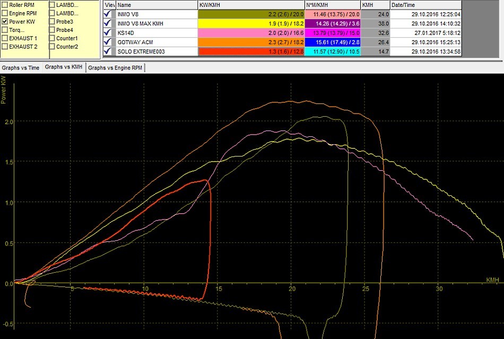This screenshot has height=339, width=504.
Task: Click orange KW swatch for GOTWAY ACM
Action: [x=251, y=42]
